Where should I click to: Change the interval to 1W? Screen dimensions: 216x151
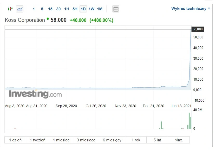coord(91,9)
